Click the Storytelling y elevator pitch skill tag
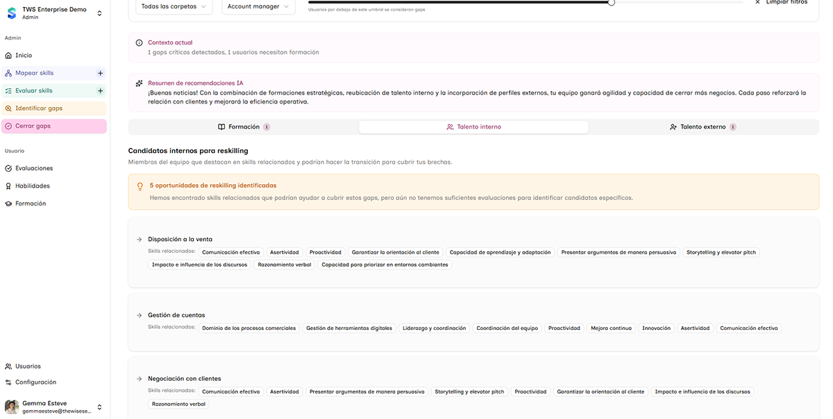The width and height of the screenshot is (833, 419). (721, 252)
